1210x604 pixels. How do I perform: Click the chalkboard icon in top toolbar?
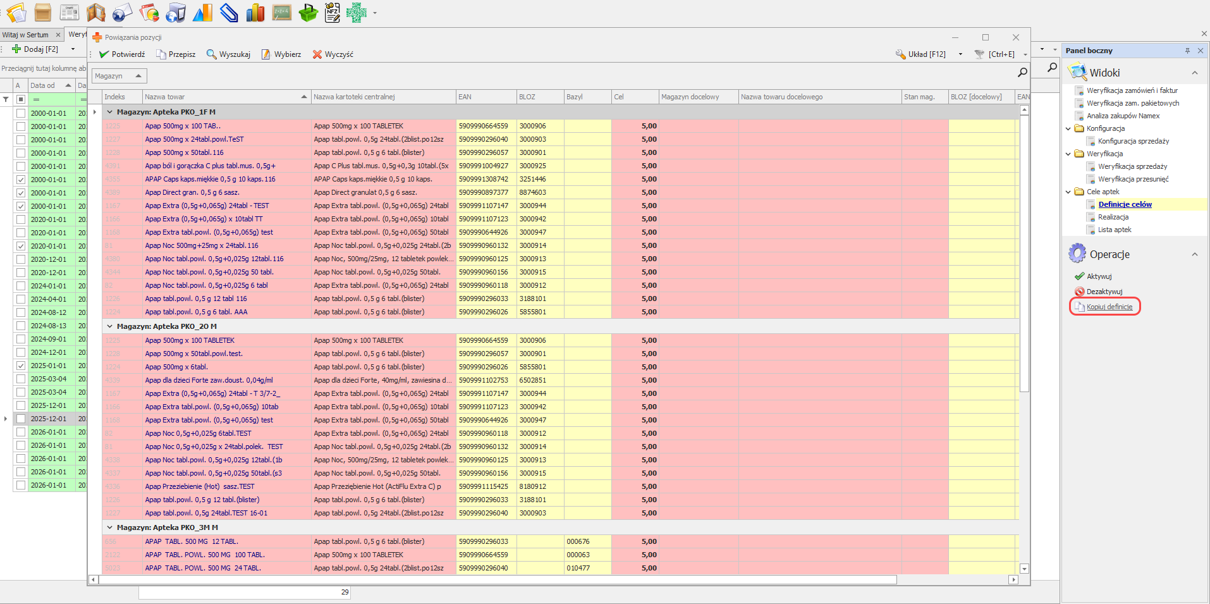[281, 13]
